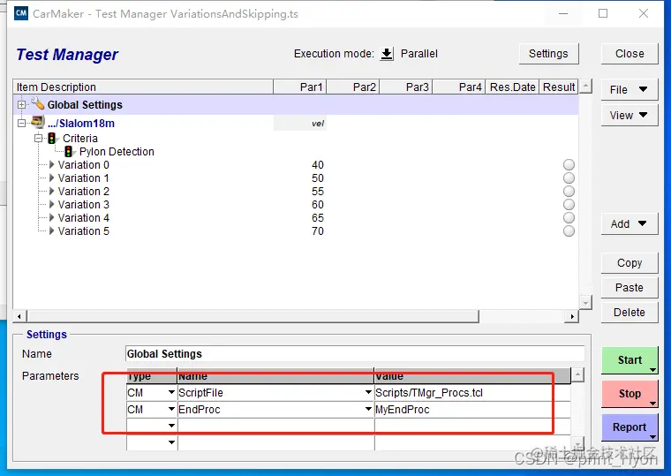Image resolution: width=671 pixels, height=476 pixels.
Task: Open the Report button dropdown corner arrow
Action: click(x=652, y=436)
